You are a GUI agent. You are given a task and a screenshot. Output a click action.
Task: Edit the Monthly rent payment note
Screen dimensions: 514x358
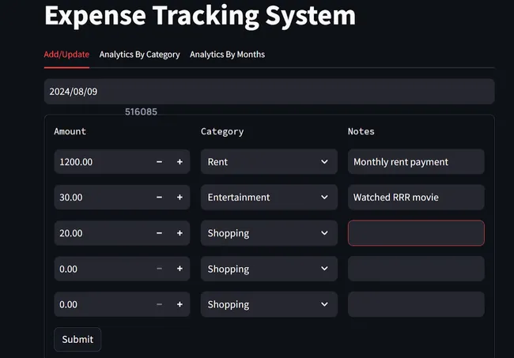pyautogui.click(x=416, y=162)
